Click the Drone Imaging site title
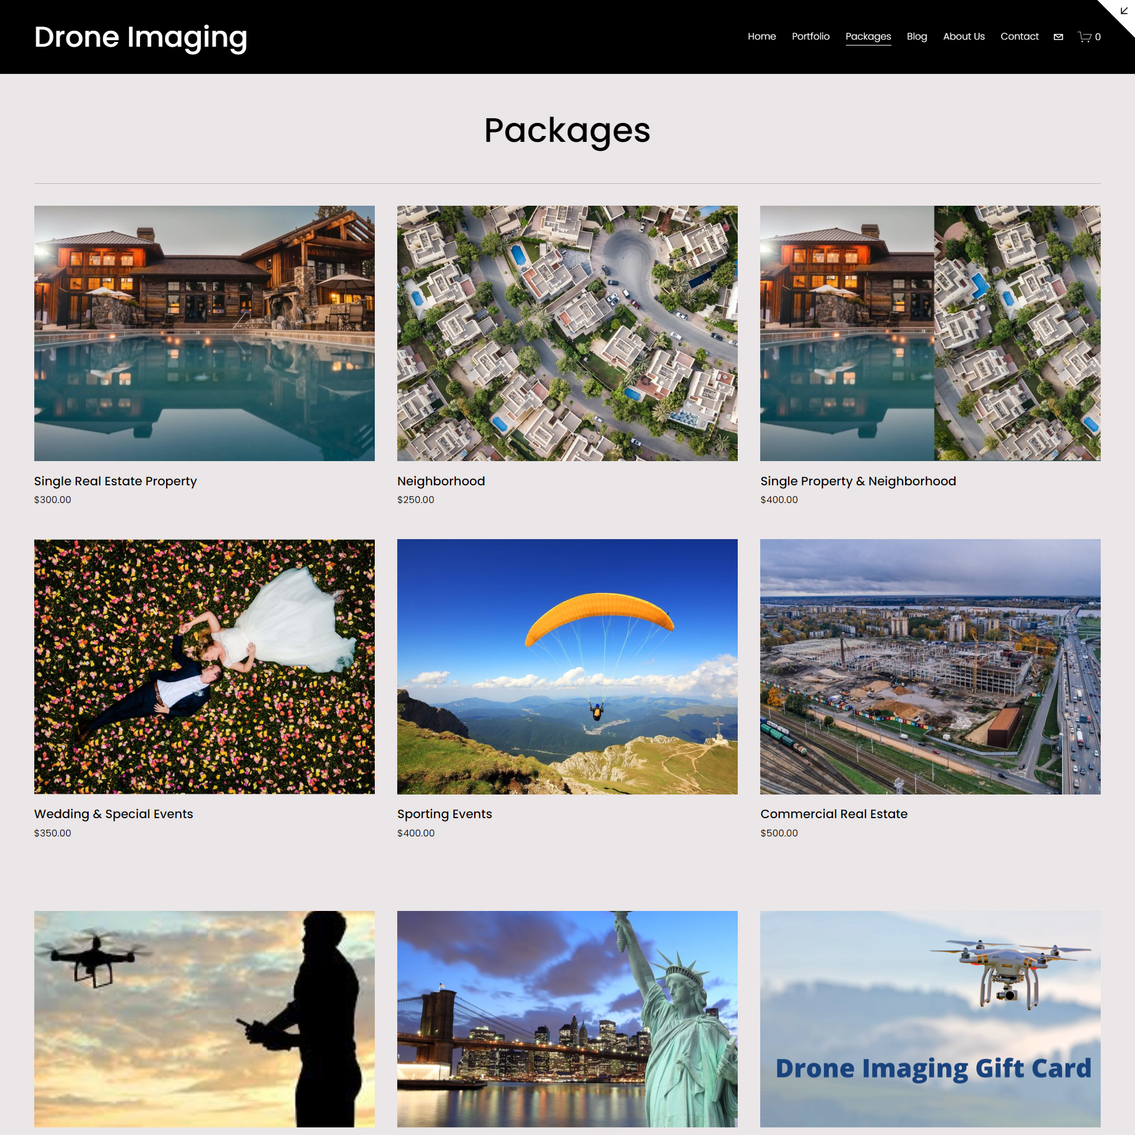This screenshot has height=1135, width=1135. pyautogui.click(x=141, y=37)
